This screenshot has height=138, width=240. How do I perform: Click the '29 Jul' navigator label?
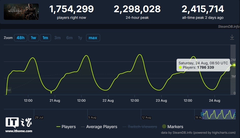tap(39, 117)
